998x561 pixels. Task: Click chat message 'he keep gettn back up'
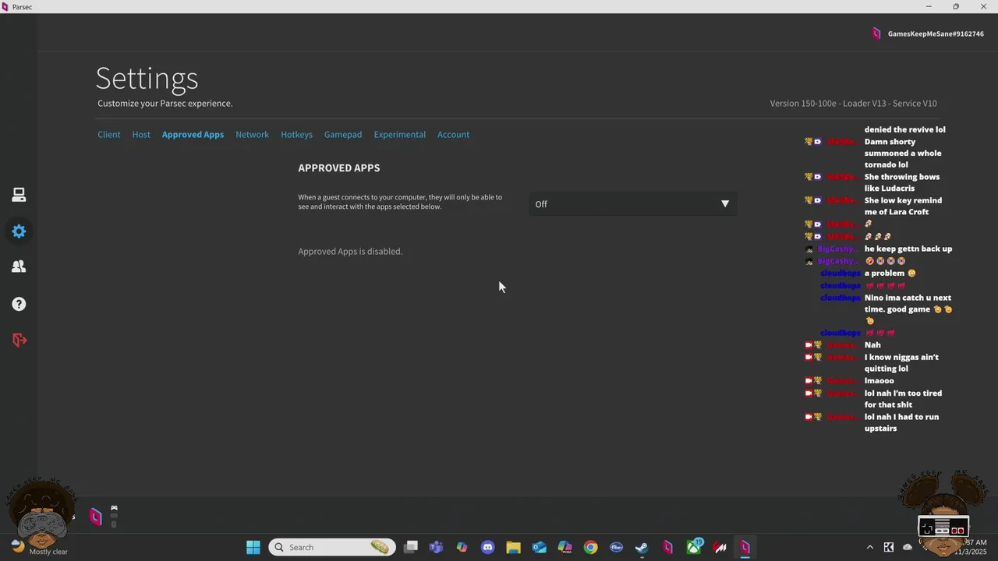point(908,249)
